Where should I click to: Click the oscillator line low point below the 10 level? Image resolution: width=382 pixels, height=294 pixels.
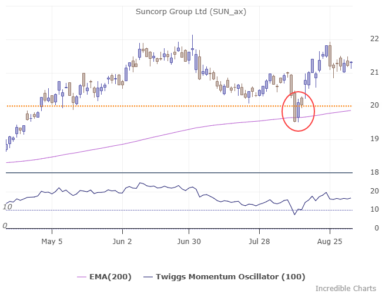(x=294, y=214)
